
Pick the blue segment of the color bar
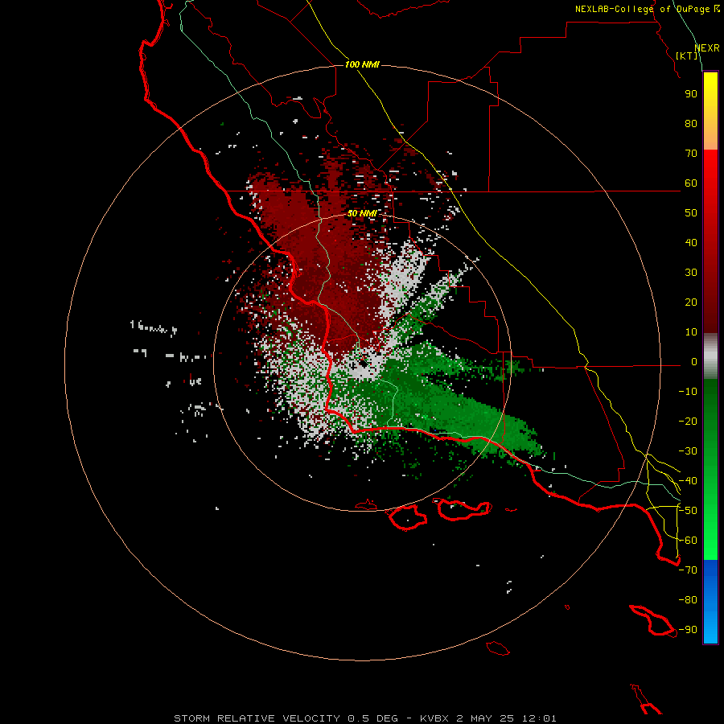tap(710, 602)
